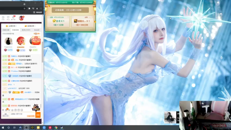Click the horn icon in chat toolbar

[10, 110]
